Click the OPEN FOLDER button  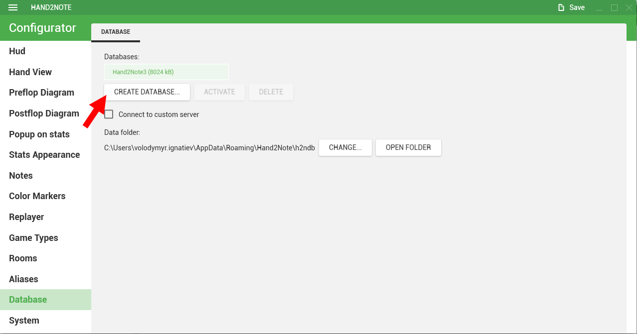[x=408, y=148]
